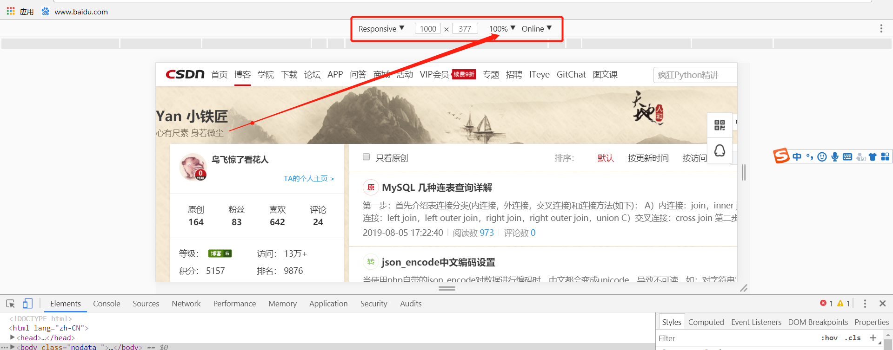Click the viewport corner resize handle
This screenshot has height=350, width=893.
pyautogui.click(x=744, y=288)
